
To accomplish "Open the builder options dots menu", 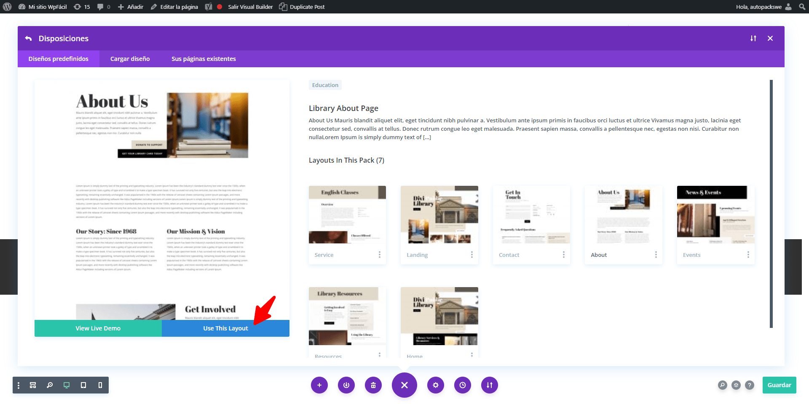I will [x=19, y=385].
